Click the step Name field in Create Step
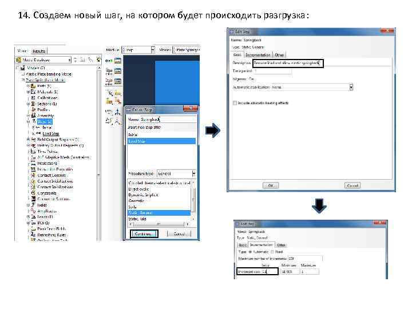 (x=168, y=119)
